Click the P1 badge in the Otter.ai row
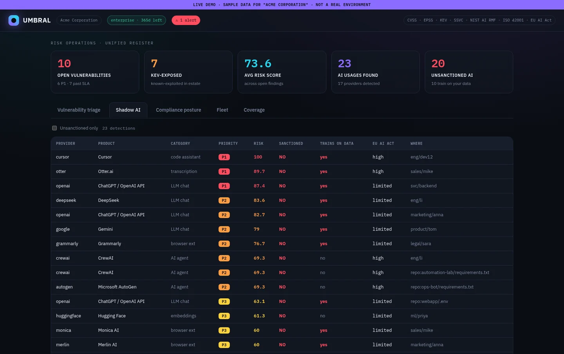Image resolution: width=564 pixels, height=354 pixels. 224,172
